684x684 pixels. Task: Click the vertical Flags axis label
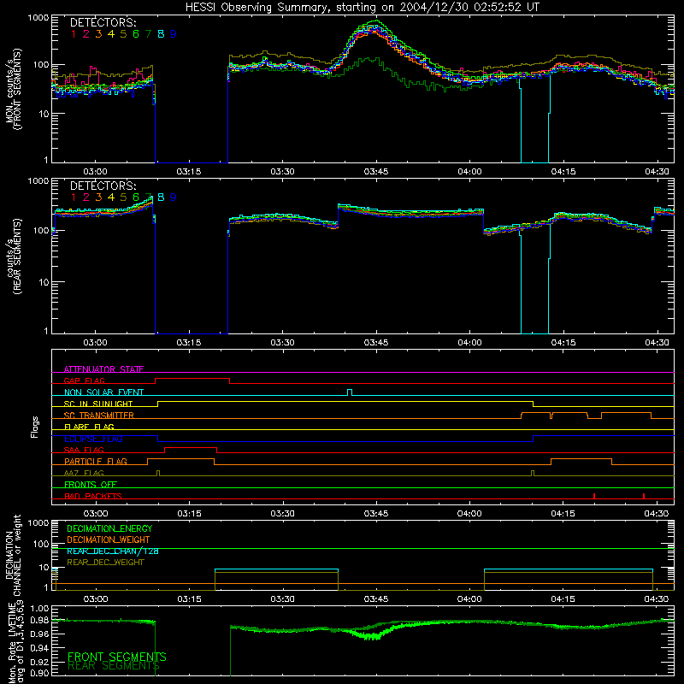(x=35, y=427)
